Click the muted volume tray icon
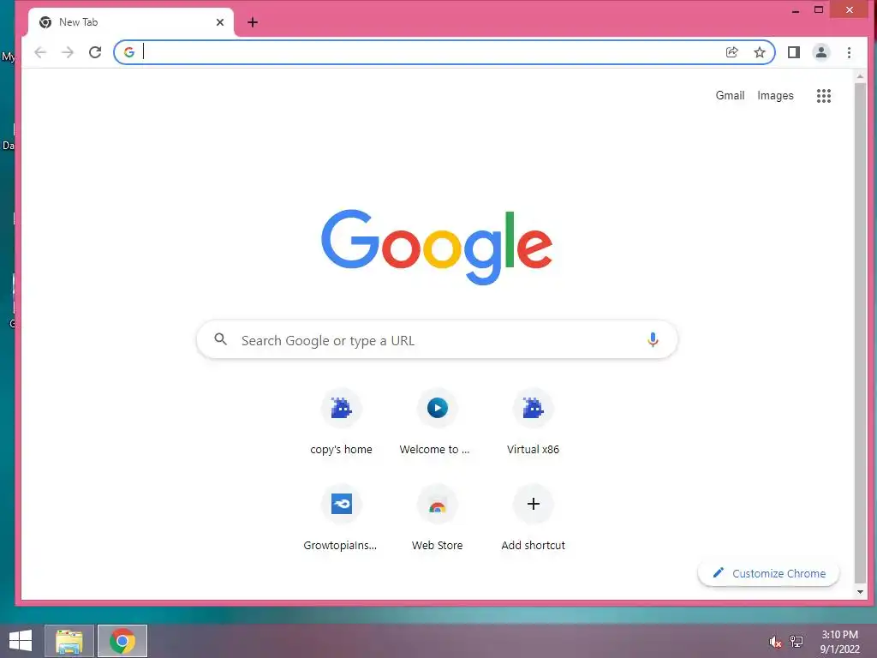This screenshot has height=658, width=877. tap(774, 643)
